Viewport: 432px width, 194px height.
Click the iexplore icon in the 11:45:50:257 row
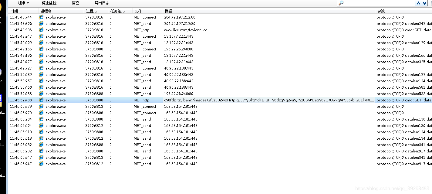point(41,81)
